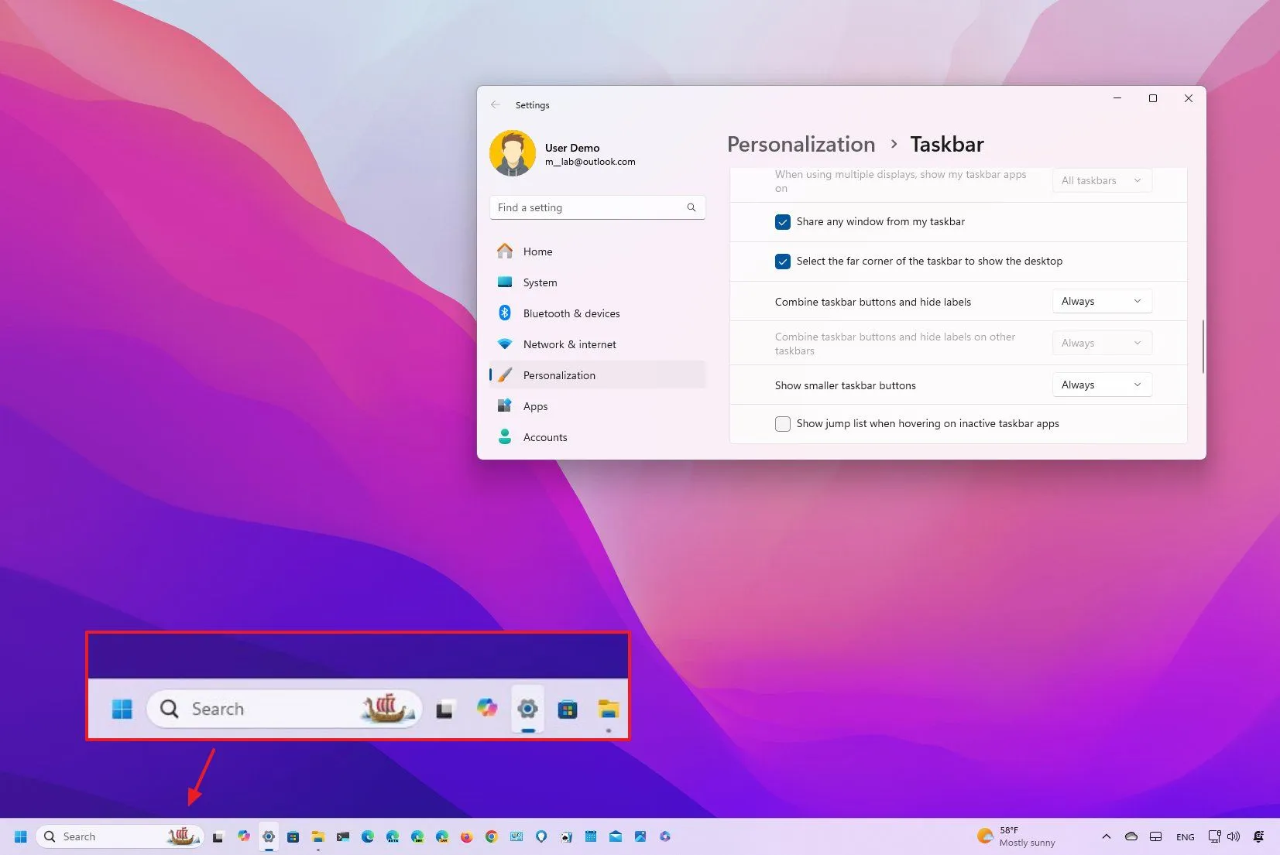Open Combine taskbar buttons and hide labels dropdown
The image size is (1280, 855).
point(1102,301)
